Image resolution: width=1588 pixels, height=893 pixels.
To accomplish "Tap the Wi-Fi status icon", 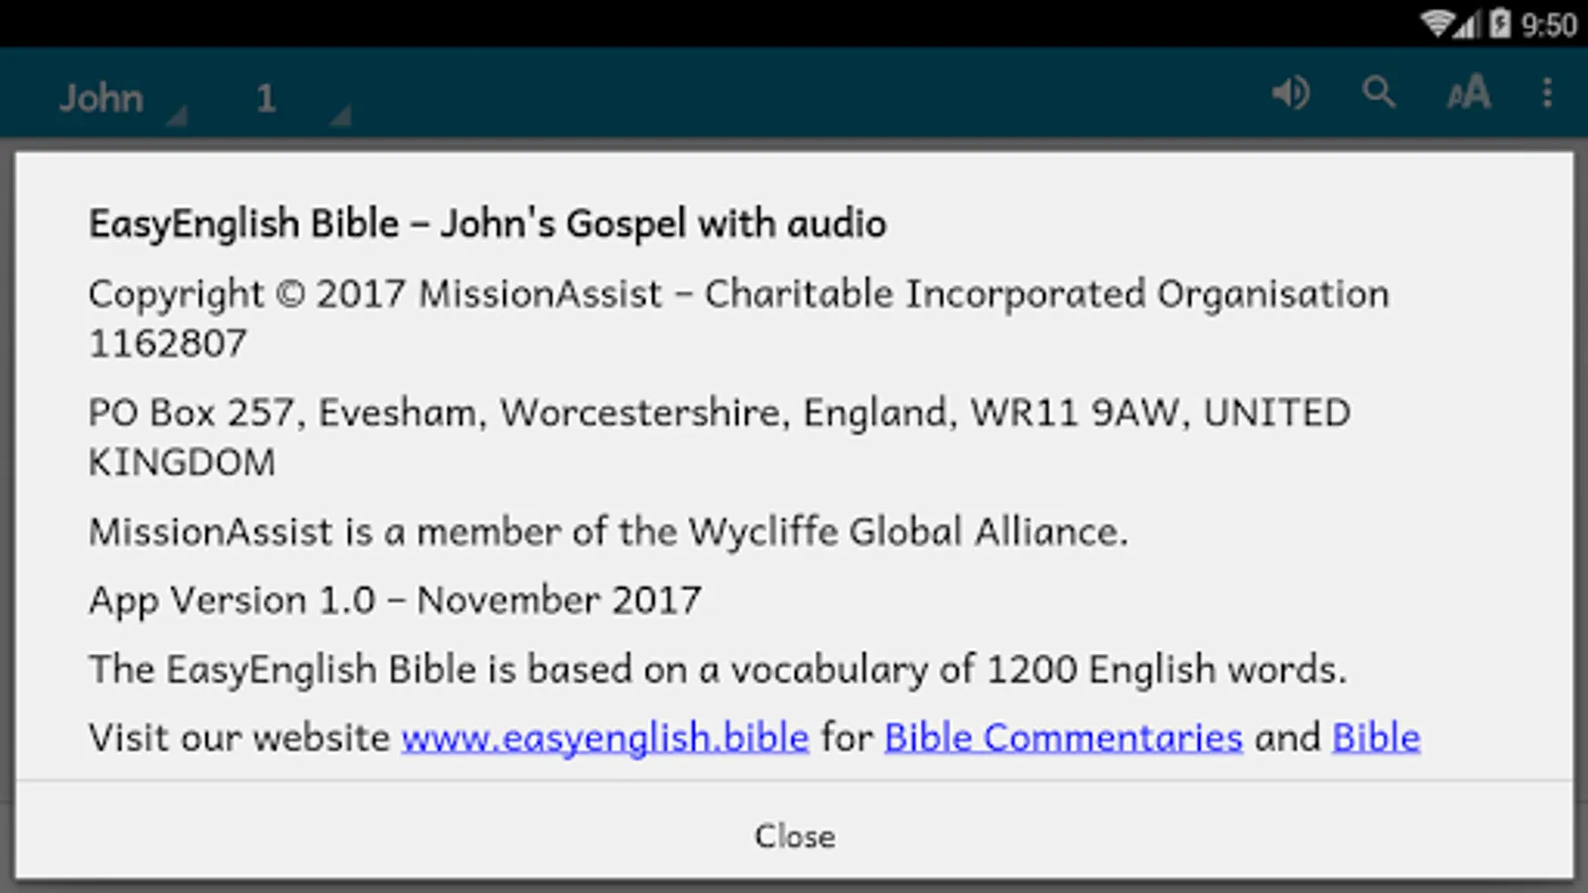I will click(x=1436, y=23).
